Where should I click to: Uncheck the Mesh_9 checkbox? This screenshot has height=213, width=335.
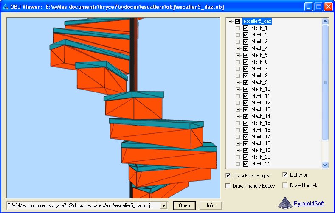(x=246, y=82)
